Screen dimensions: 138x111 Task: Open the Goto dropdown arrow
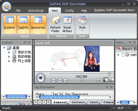point(29,104)
